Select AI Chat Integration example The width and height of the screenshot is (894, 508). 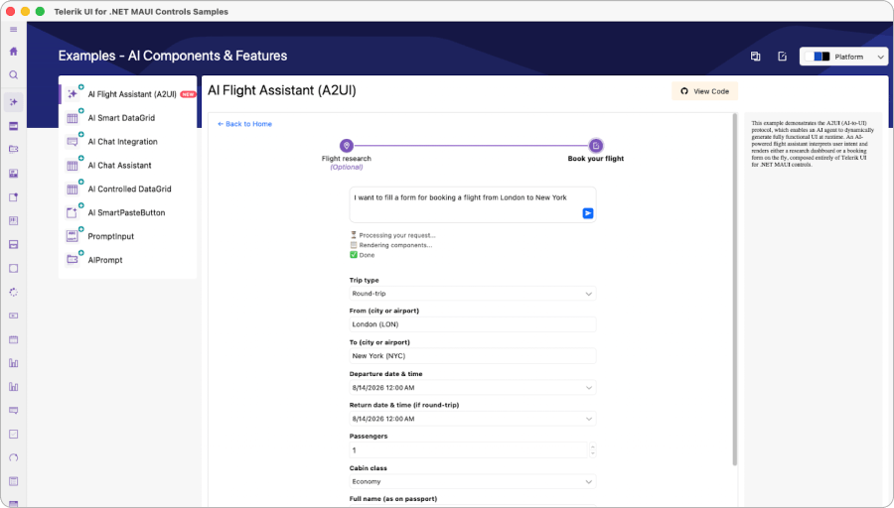128,141
